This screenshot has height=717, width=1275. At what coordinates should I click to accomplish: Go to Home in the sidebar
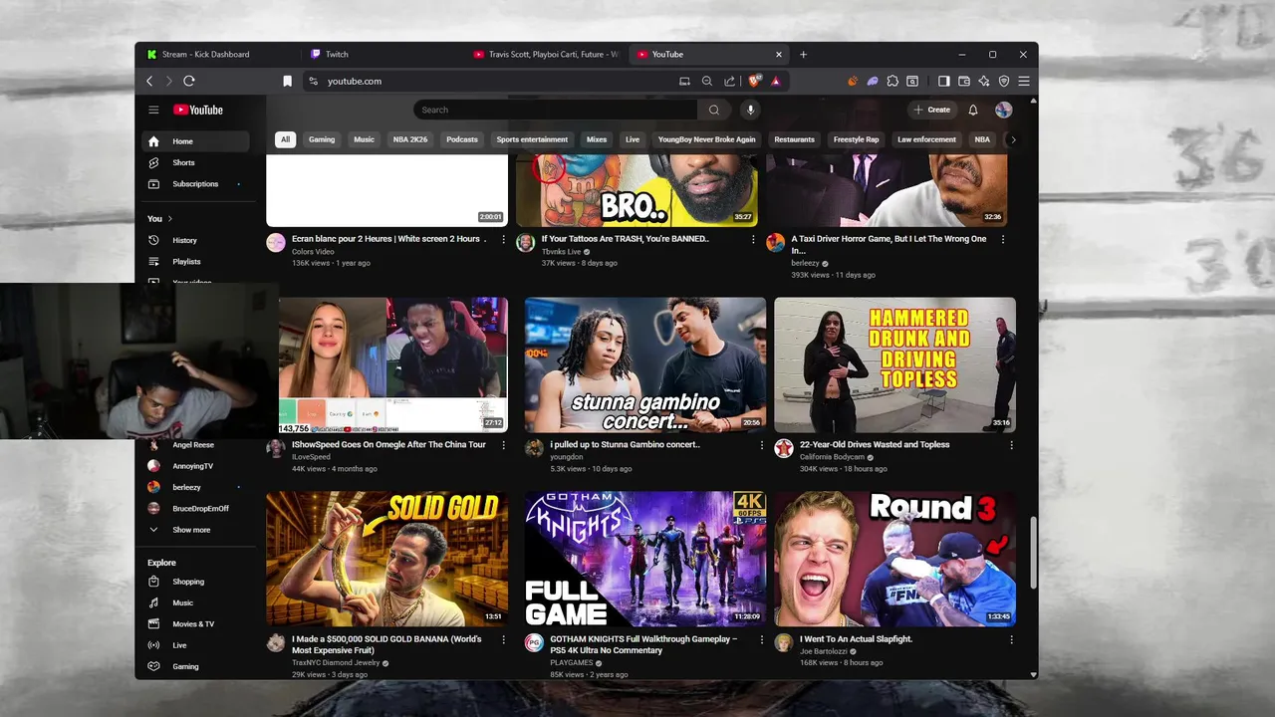point(194,141)
